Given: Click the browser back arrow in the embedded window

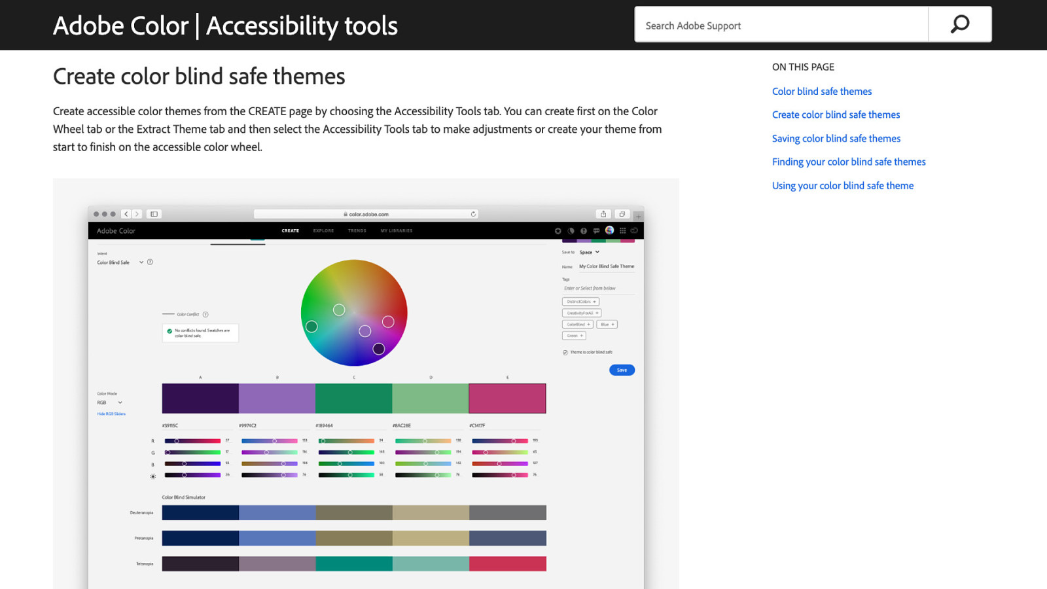Looking at the screenshot, I should [126, 214].
